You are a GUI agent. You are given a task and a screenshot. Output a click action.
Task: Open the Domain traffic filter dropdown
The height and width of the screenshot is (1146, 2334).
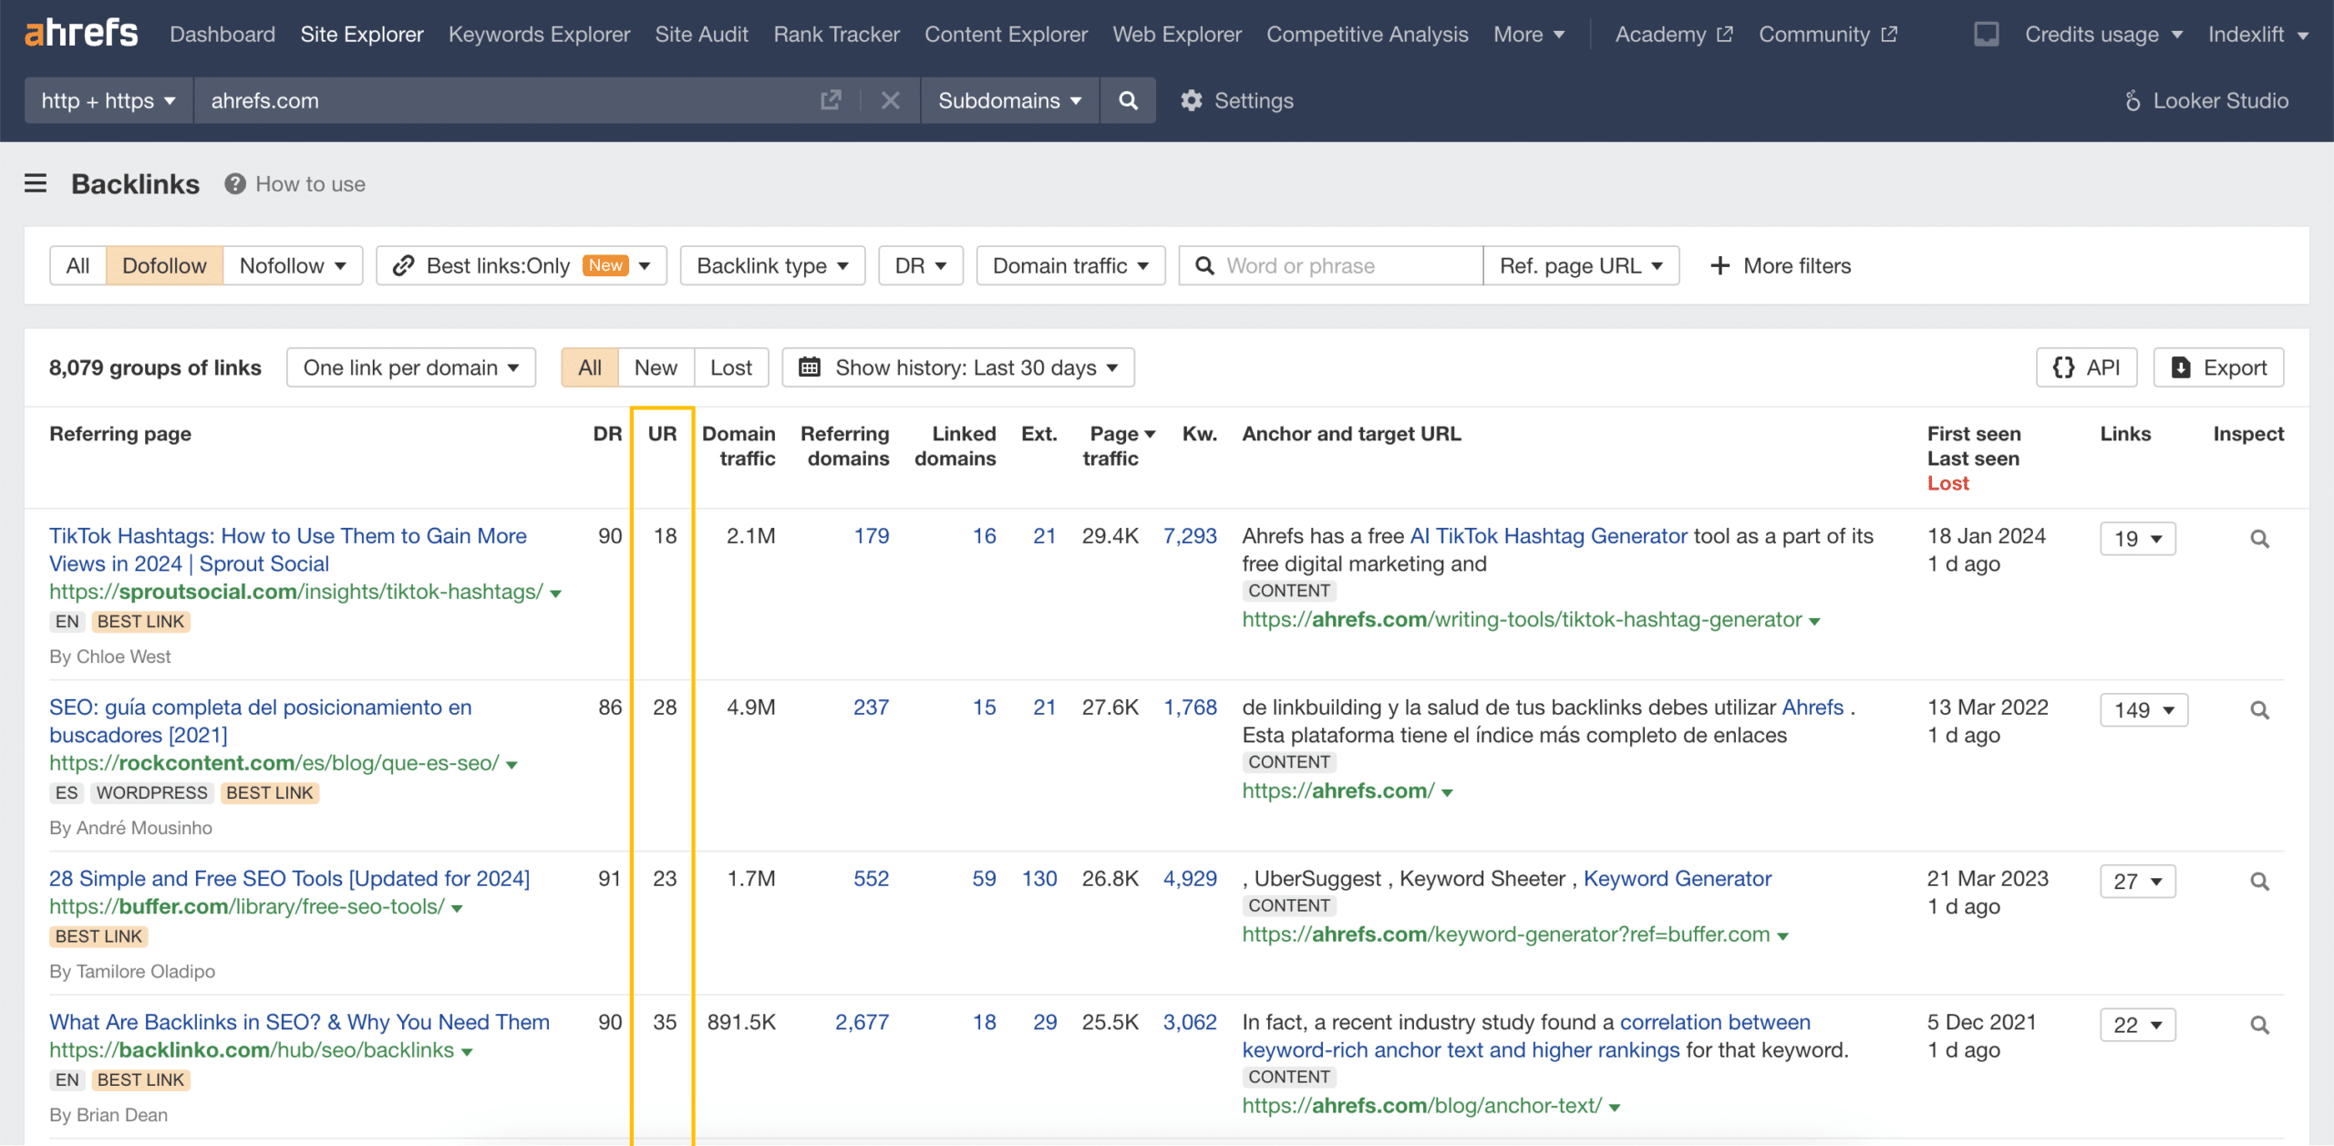[x=1070, y=266]
